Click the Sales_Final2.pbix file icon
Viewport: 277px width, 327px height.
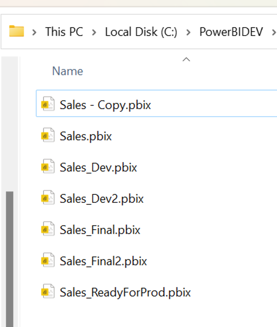coord(48,260)
